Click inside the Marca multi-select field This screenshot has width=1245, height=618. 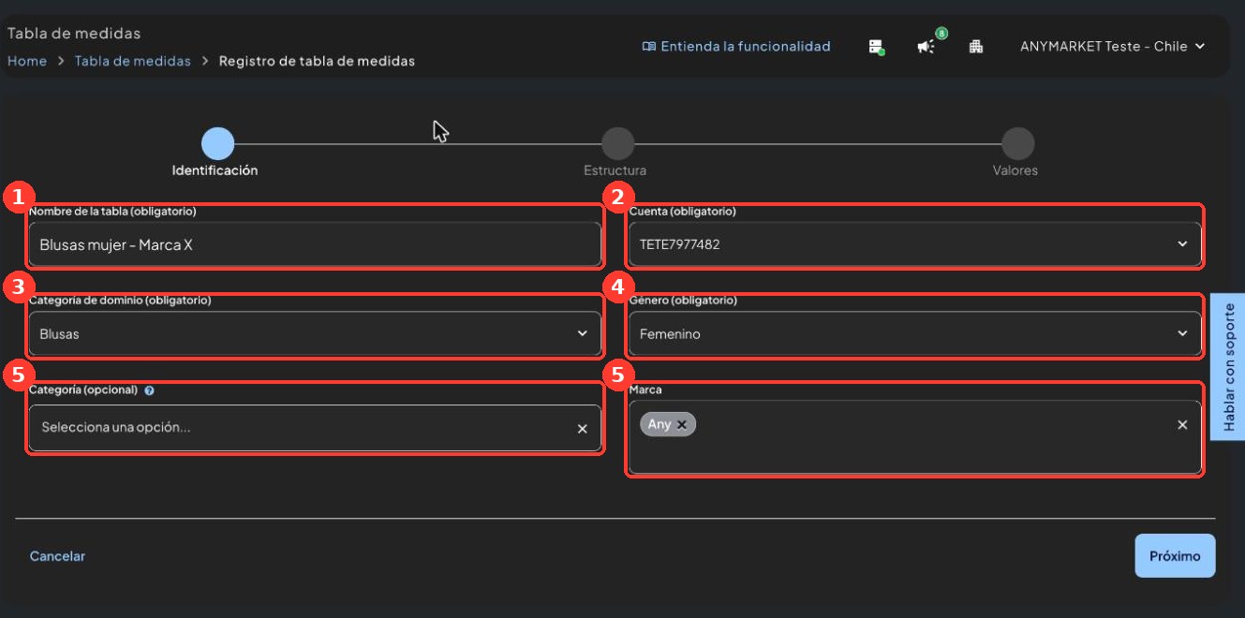click(x=914, y=437)
